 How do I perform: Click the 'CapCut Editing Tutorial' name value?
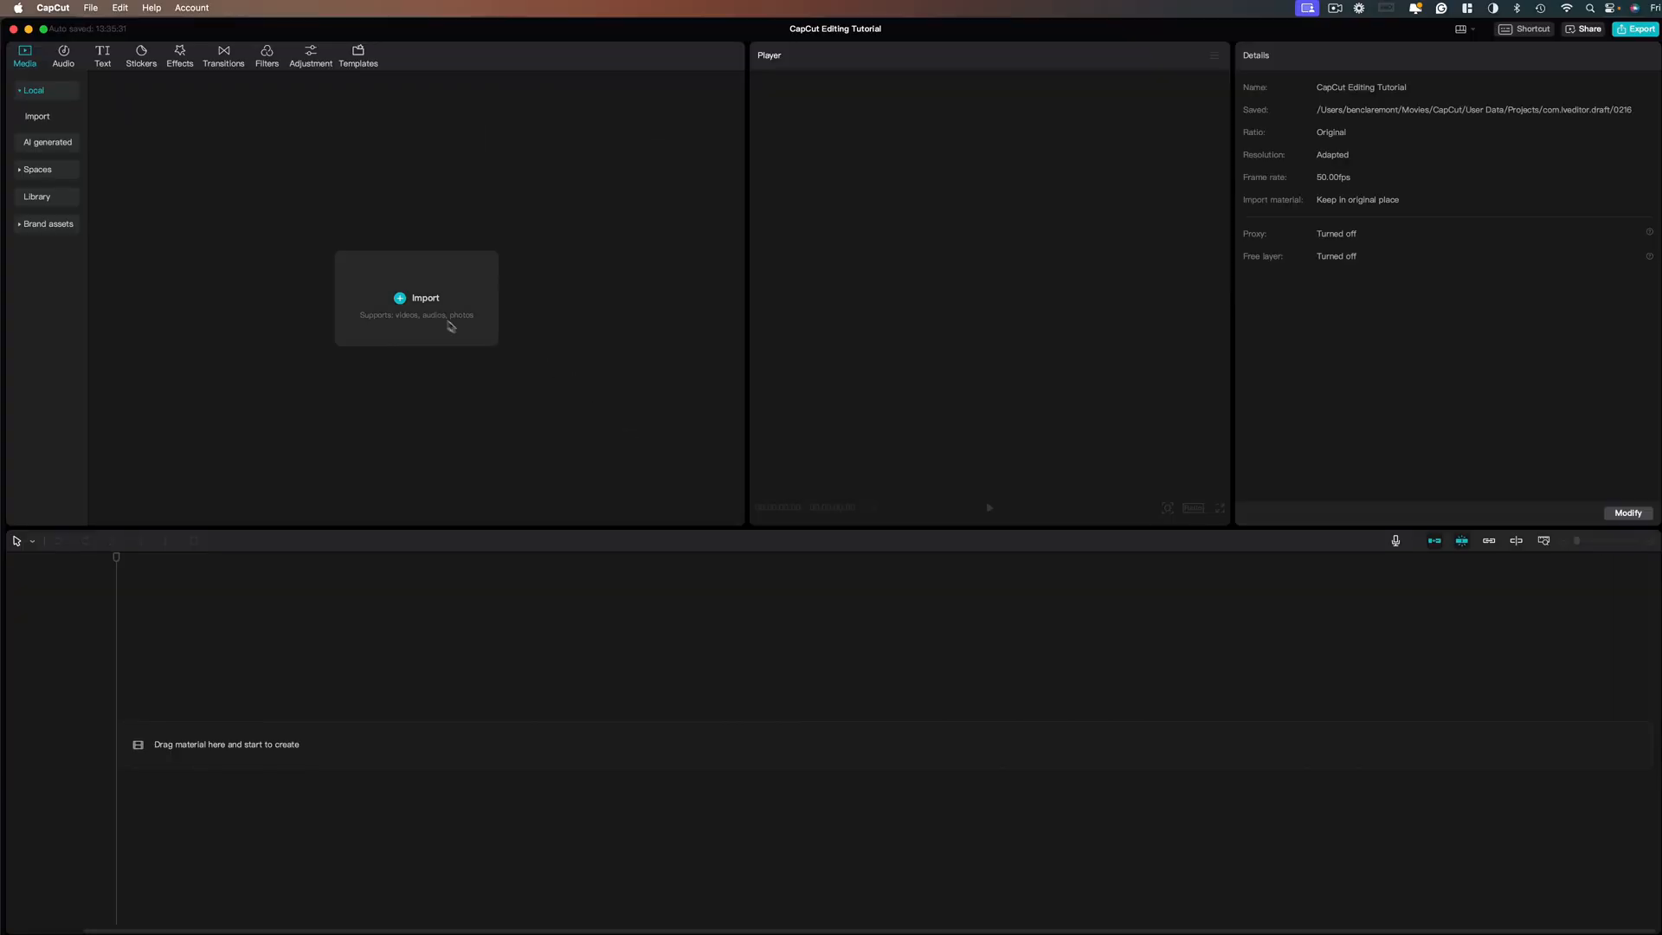1361,87
